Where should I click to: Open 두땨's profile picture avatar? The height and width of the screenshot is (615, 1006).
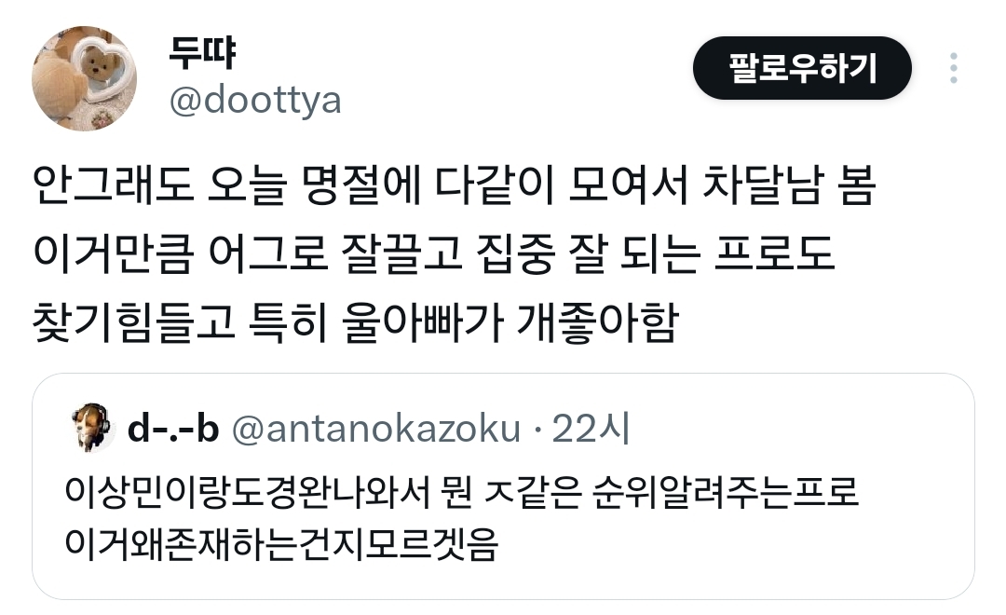tap(84, 78)
